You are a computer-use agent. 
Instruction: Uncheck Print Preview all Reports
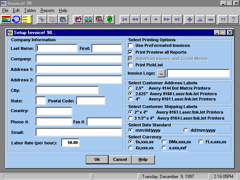pyautogui.click(x=130, y=52)
